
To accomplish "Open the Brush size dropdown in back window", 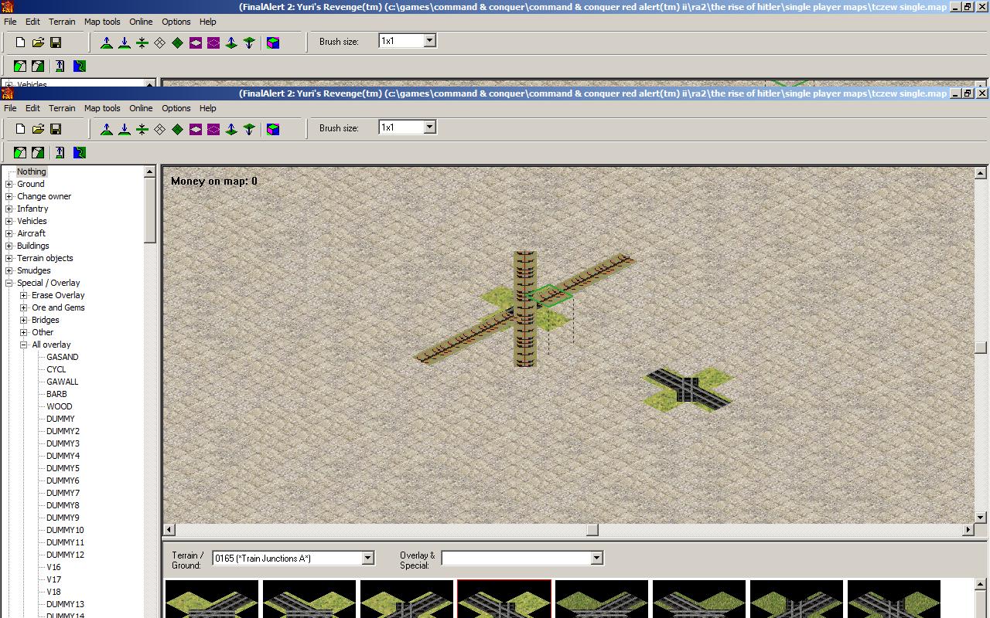I will (x=431, y=41).
